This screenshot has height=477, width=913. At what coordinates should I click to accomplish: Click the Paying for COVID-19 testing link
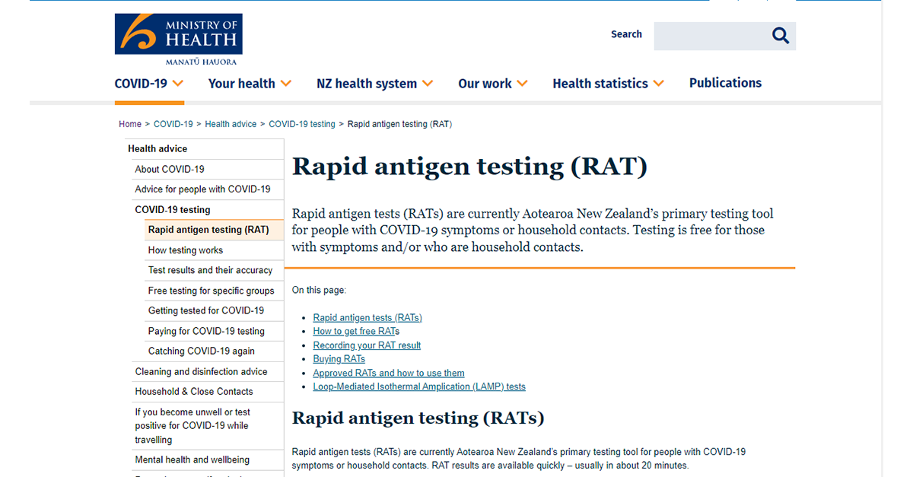click(206, 331)
